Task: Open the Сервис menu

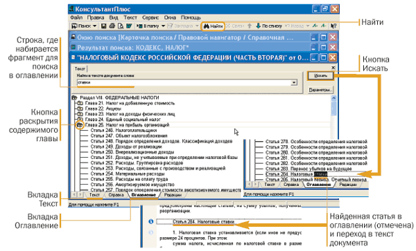Action: click(x=150, y=18)
